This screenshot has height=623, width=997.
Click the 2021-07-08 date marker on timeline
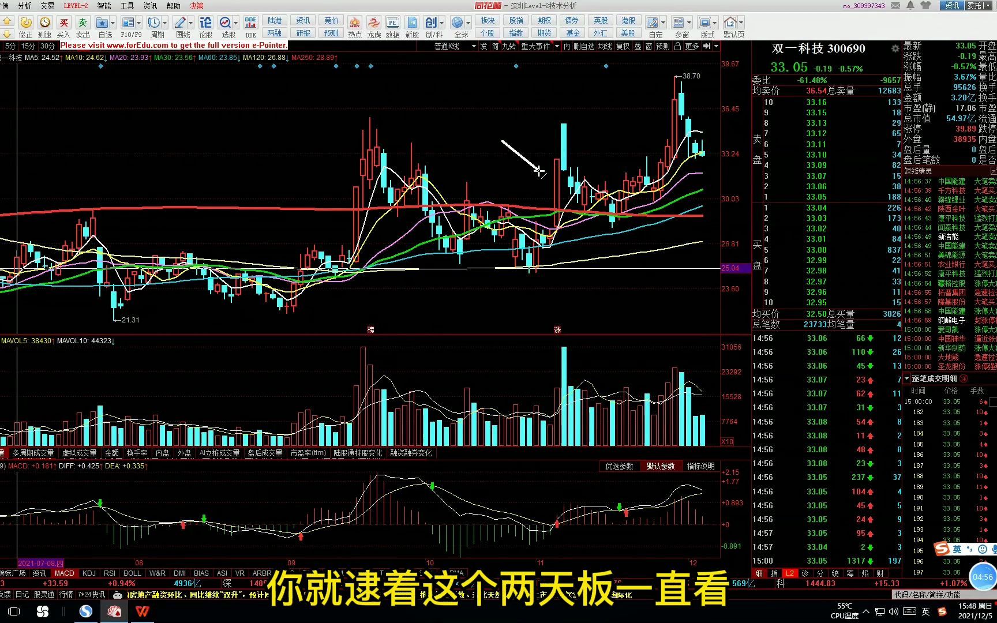point(40,563)
